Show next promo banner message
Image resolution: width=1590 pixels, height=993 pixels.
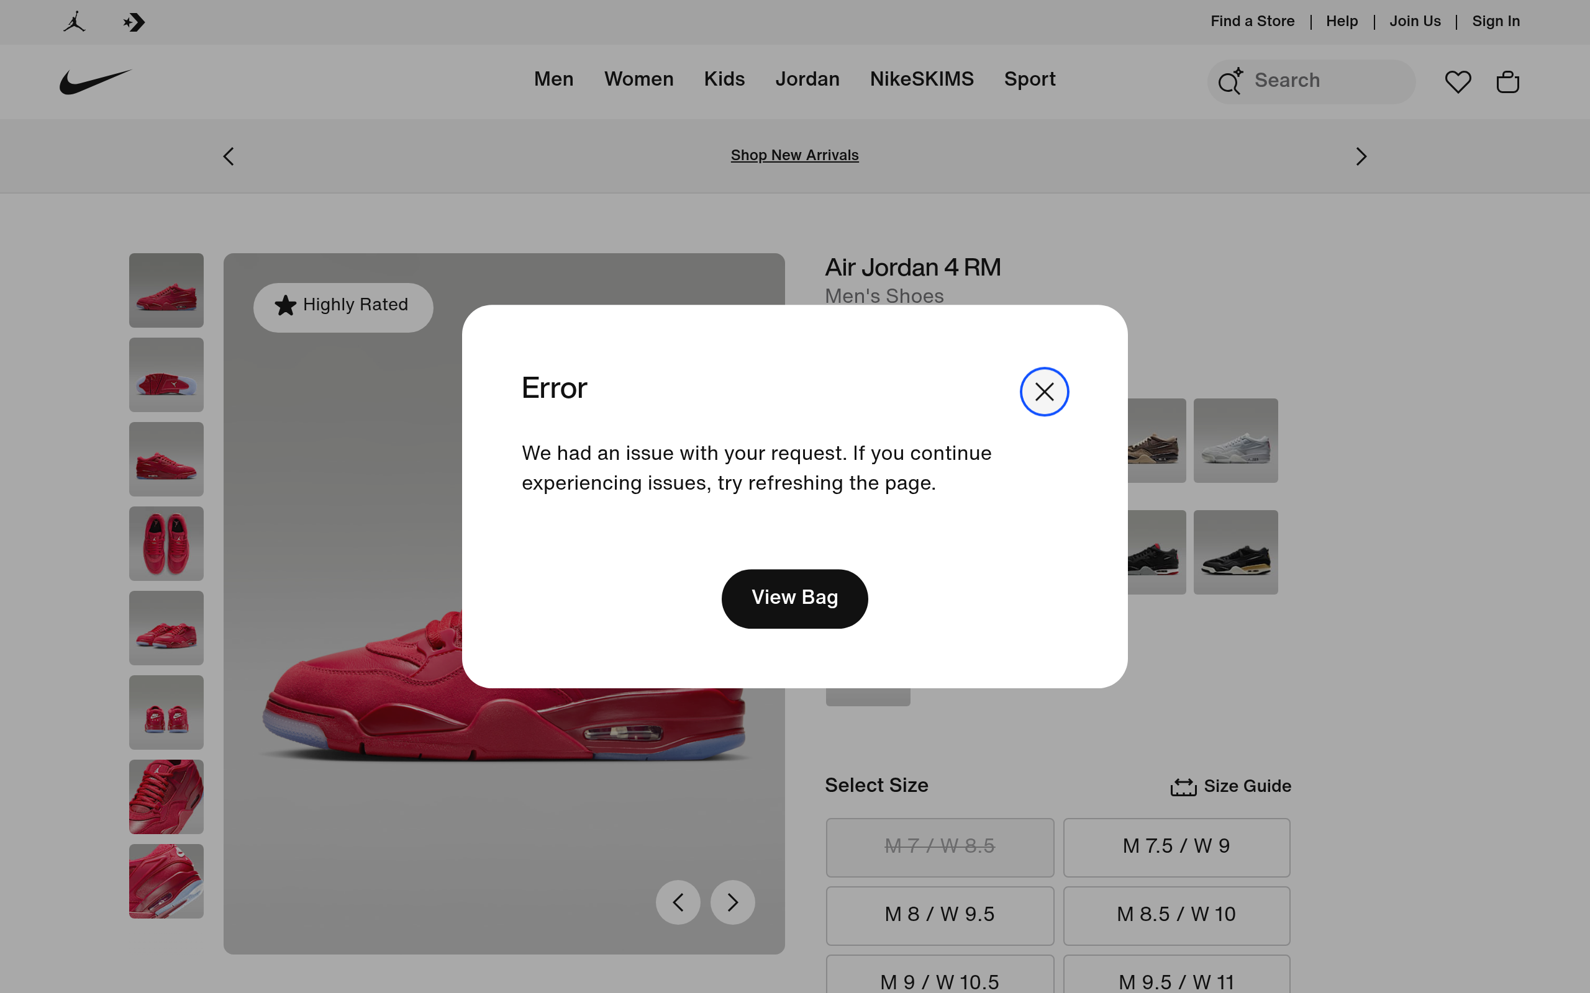(x=1361, y=156)
